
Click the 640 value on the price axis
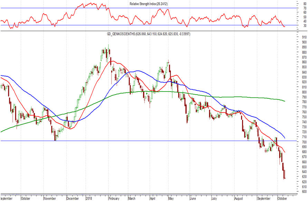pyautogui.click(x=304, y=172)
